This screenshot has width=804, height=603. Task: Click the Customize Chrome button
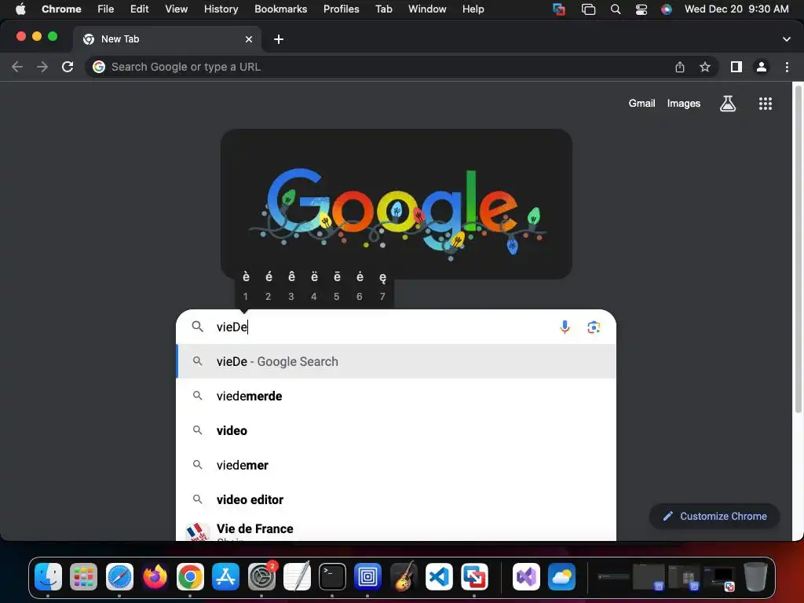[x=714, y=516]
